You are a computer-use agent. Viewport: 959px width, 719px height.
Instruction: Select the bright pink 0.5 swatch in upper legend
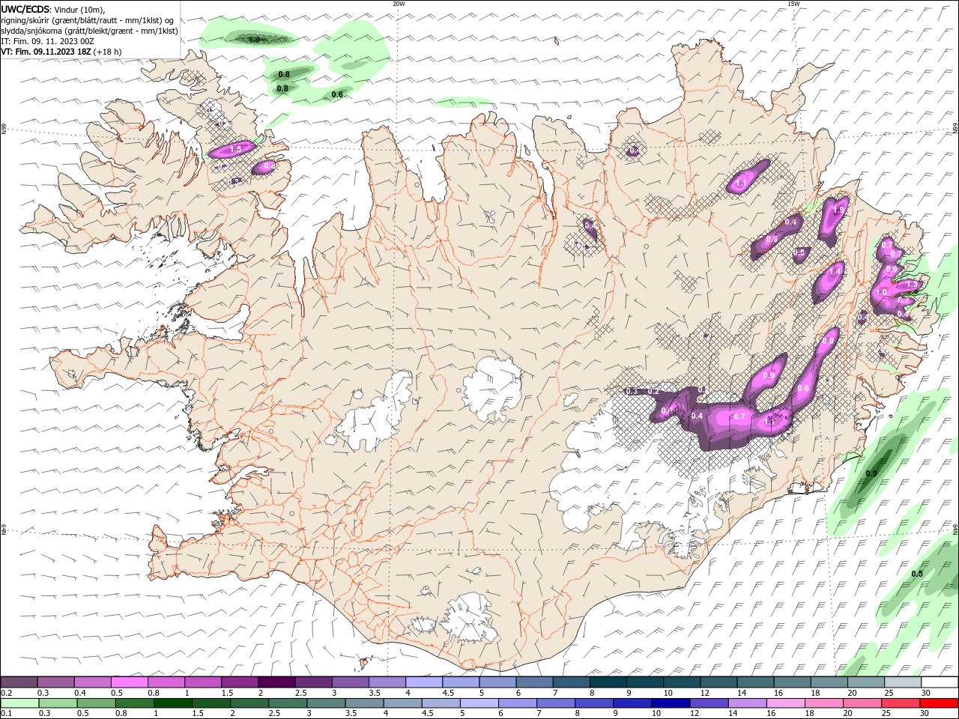point(130,682)
